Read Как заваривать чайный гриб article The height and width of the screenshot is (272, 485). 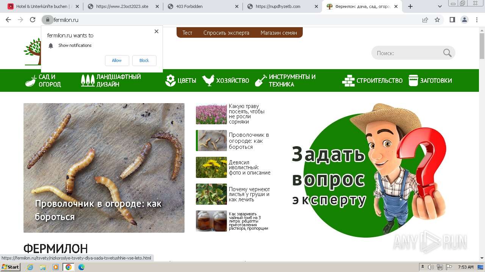249,221
